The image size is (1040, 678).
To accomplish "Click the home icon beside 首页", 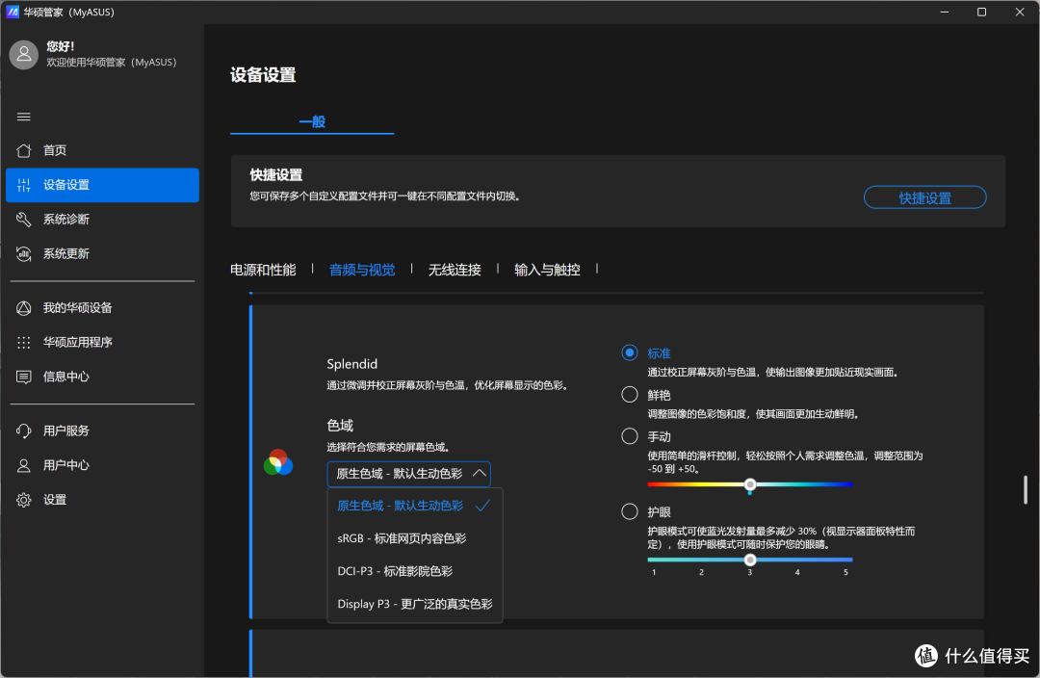I will pyautogui.click(x=24, y=150).
